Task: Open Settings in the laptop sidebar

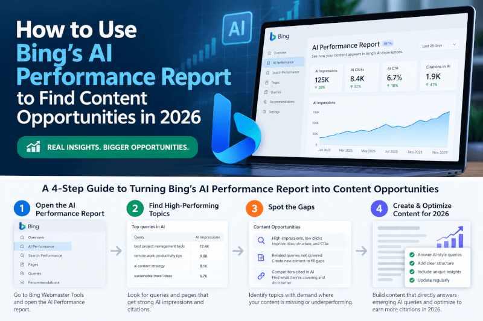Action: click(274, 112)
